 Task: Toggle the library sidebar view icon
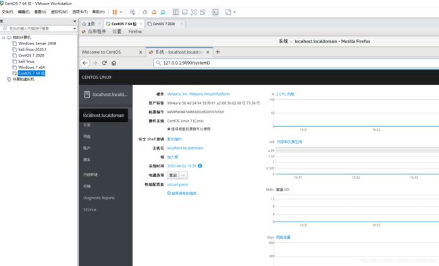point(176,12)
